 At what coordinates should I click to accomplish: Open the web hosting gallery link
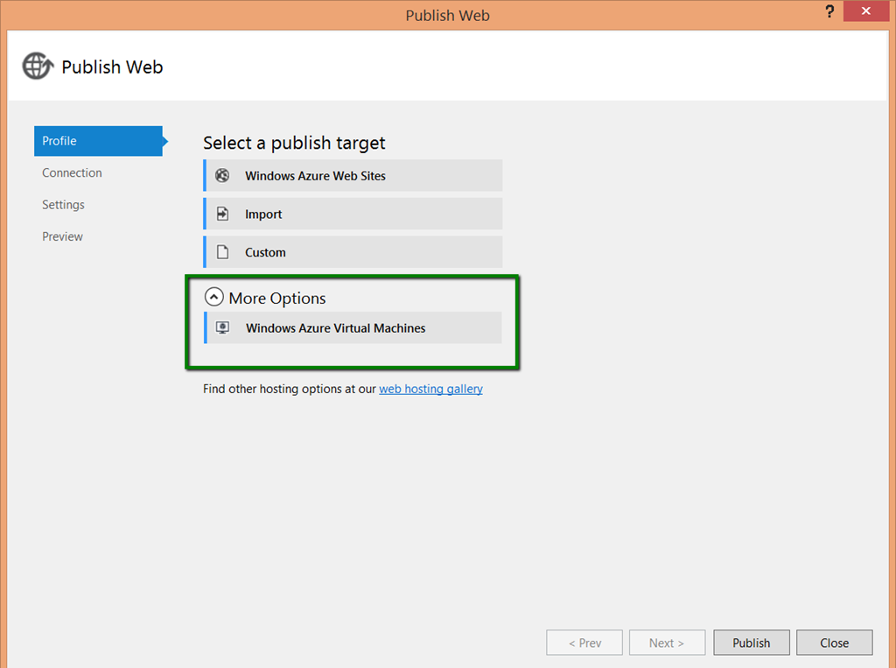tap(430, 389)
